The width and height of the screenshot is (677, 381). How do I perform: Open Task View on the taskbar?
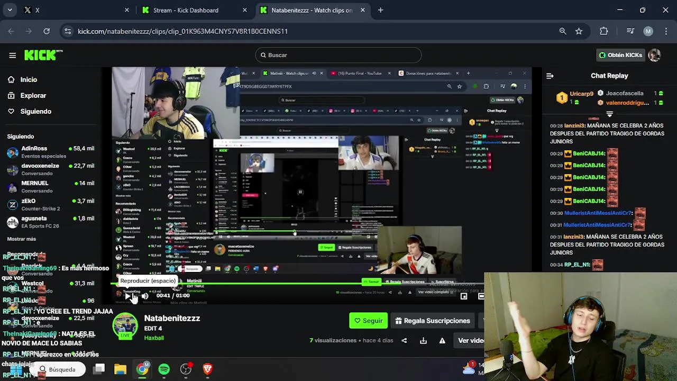[99, 369]
